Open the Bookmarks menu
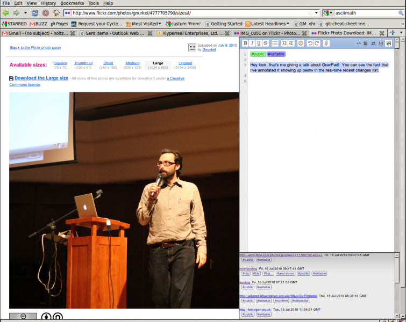 [x=72, y=3]
